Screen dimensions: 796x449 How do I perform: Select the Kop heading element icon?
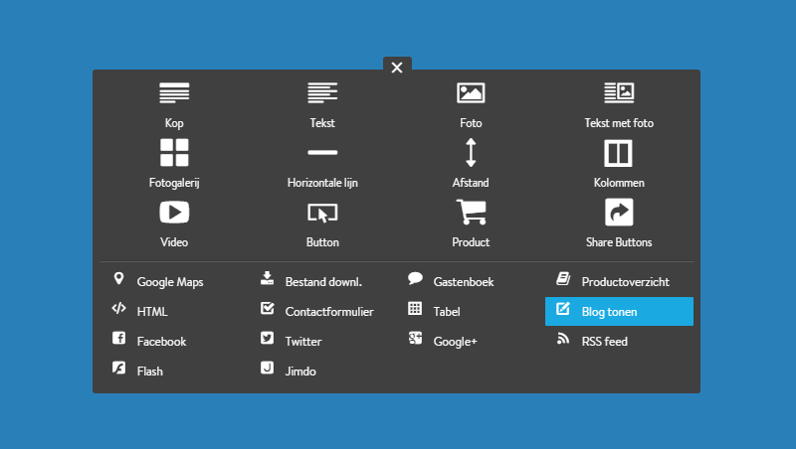pyautogui.click(x=174, y=93)
